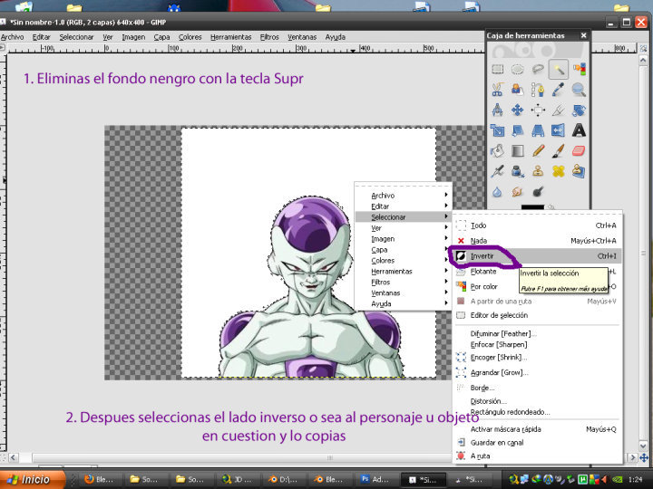Screen dimensions: 653x489
Task: Click Flotante in the selection submenu
Action: 483,272
